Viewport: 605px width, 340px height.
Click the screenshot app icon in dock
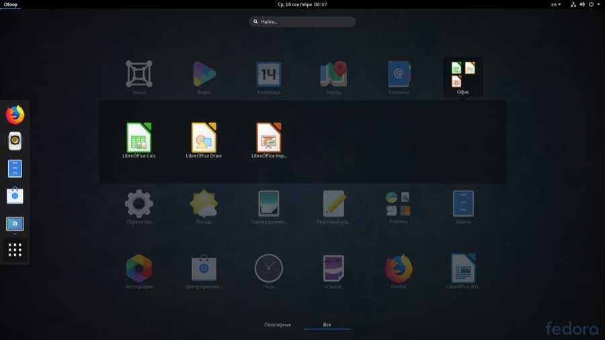[x=15, y=224]
